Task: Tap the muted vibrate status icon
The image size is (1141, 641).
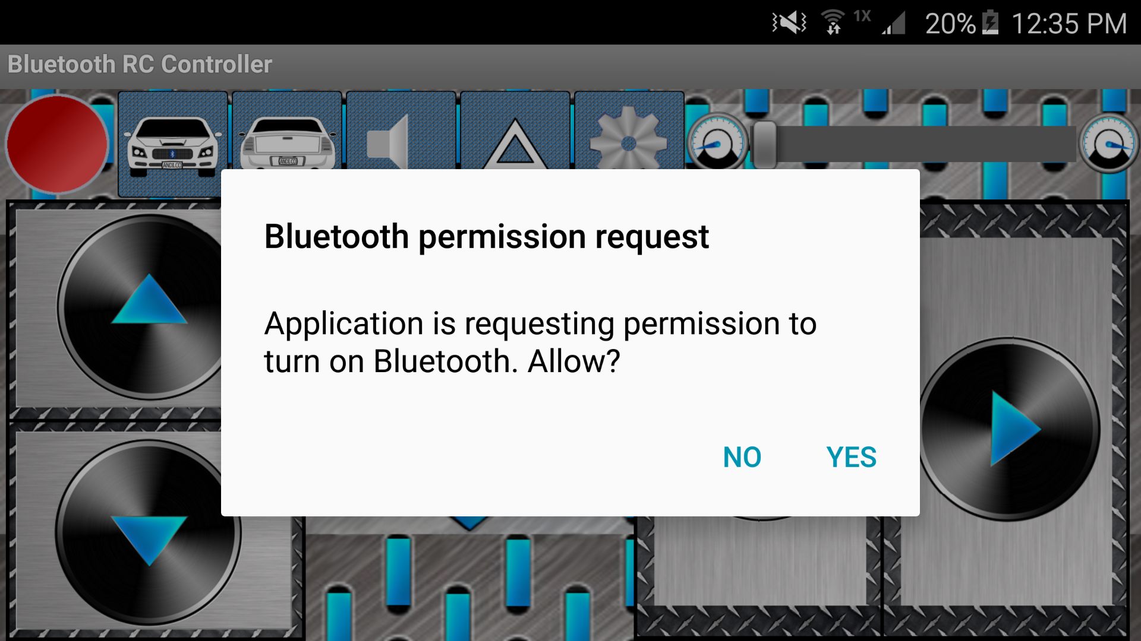Action: point(789,23)
